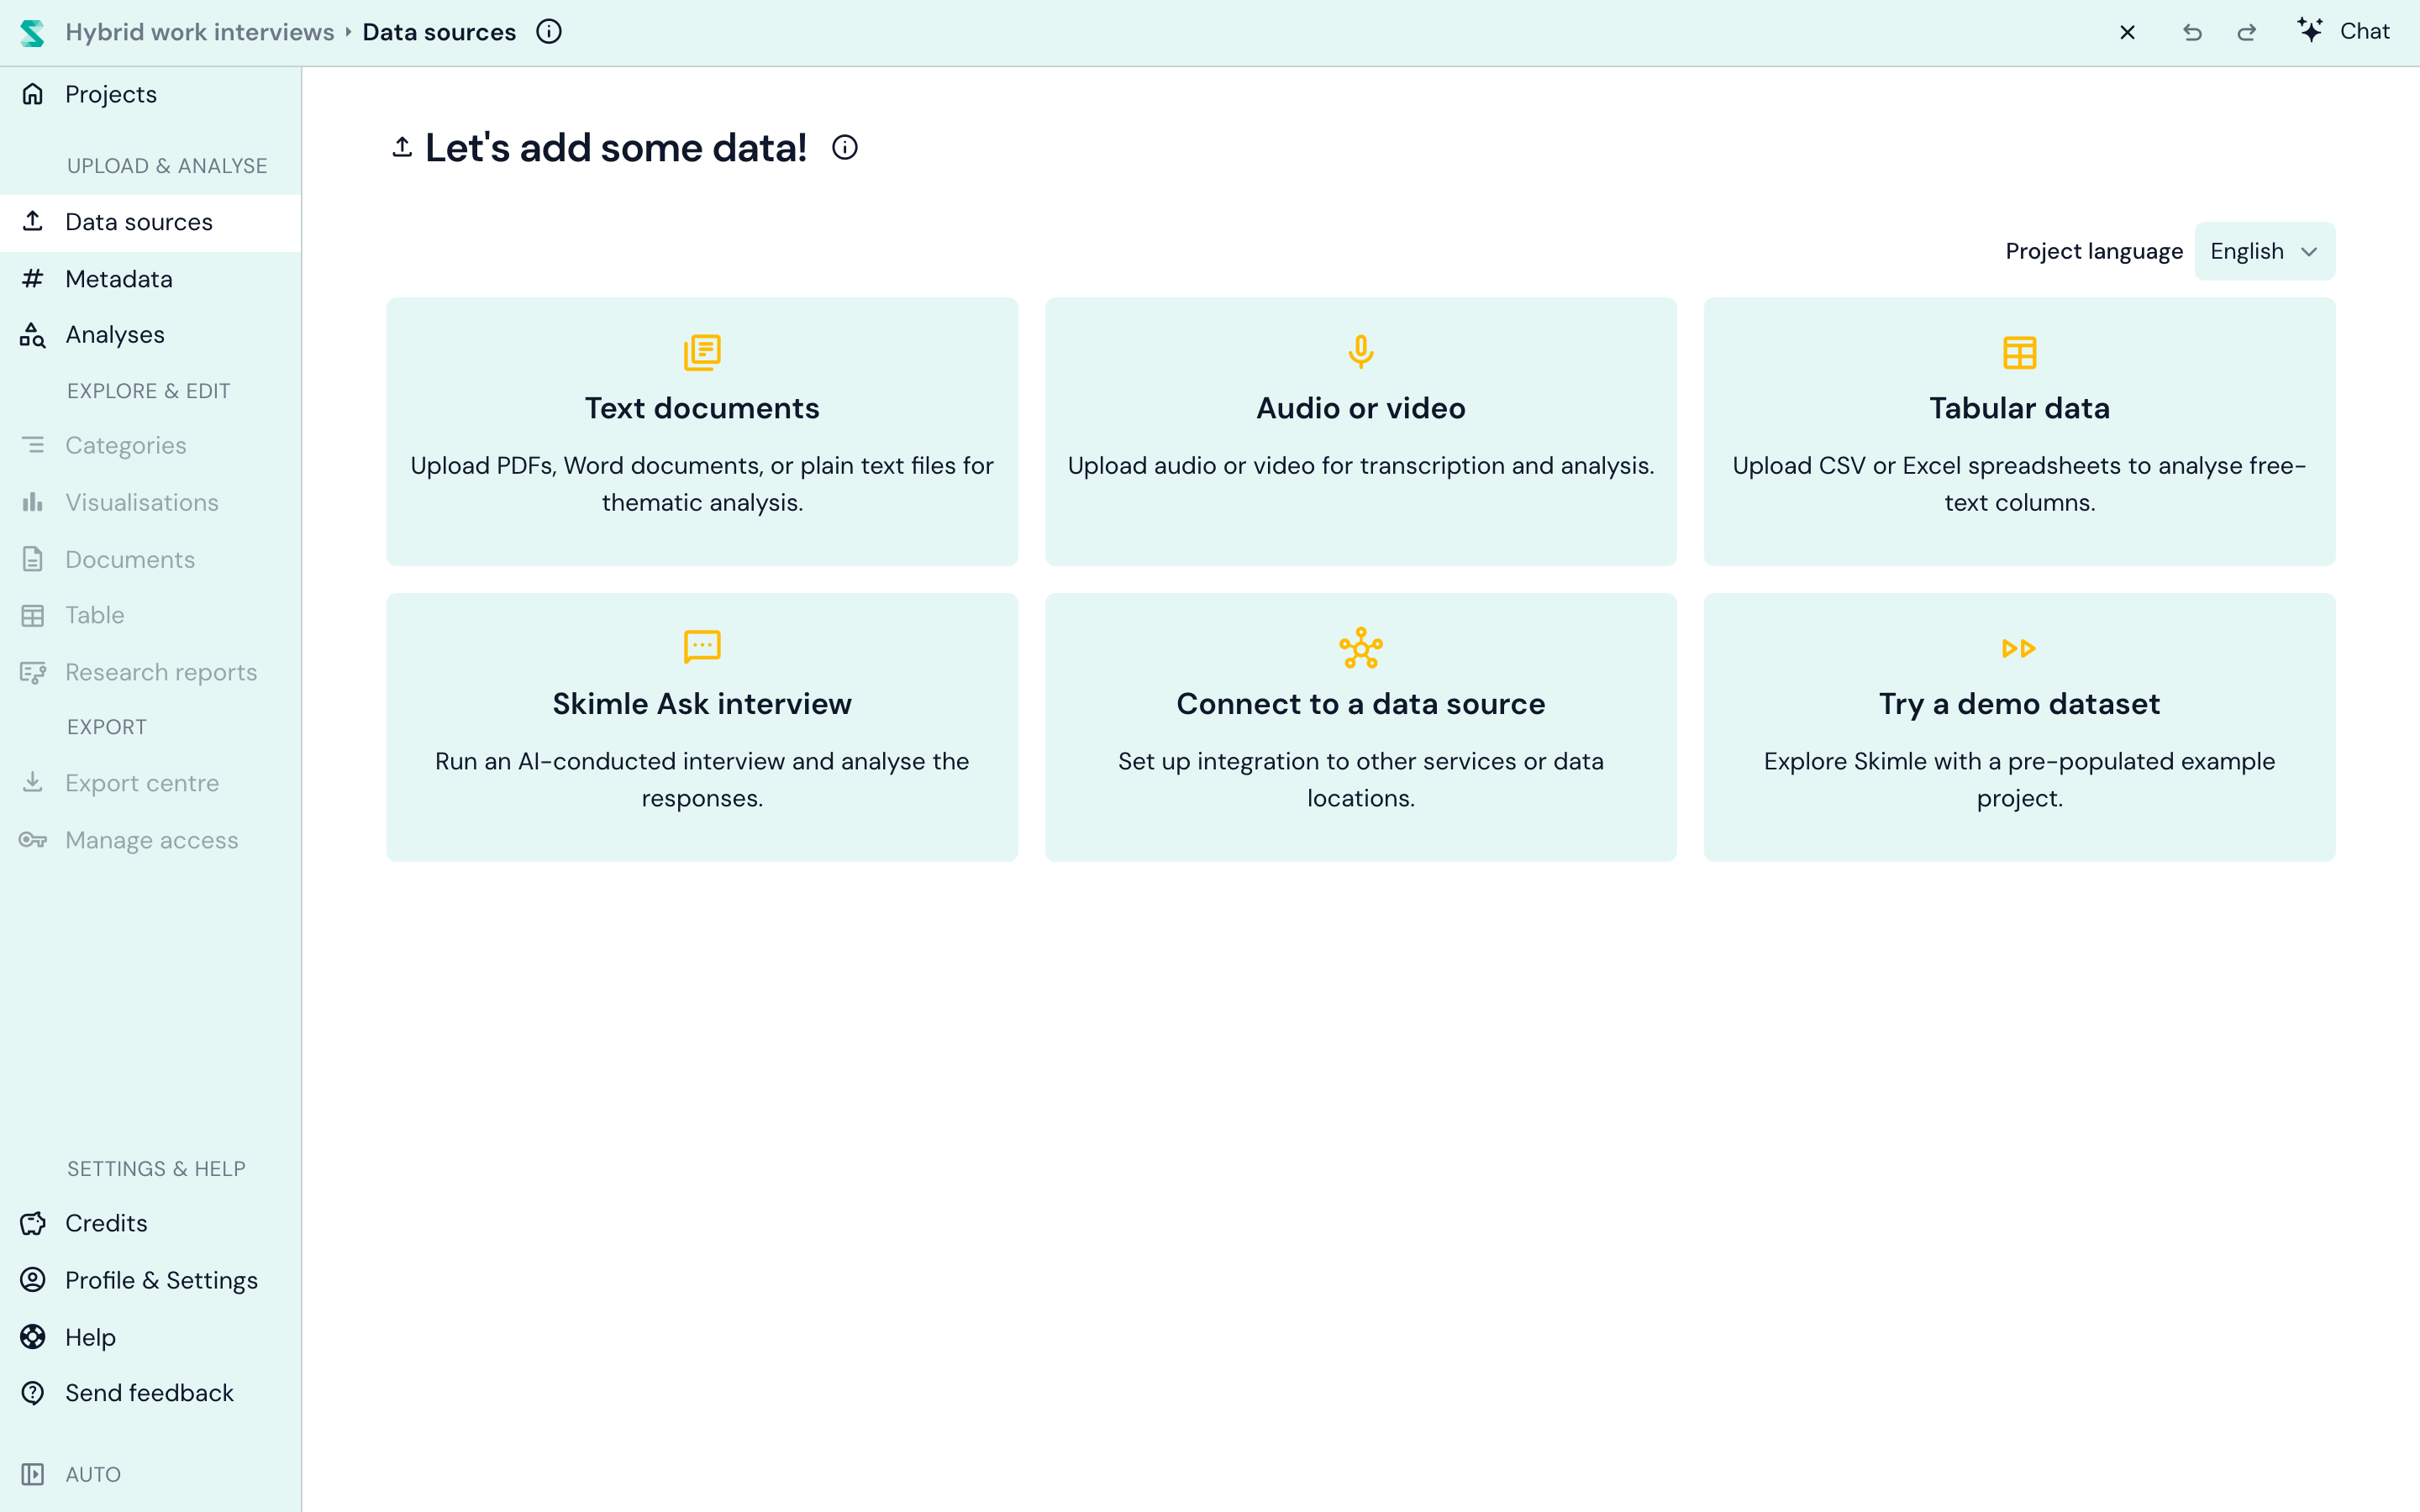The height and width of the screenshot is (1512, 2420).
Task: Click the Audio or video card title
Action: pos(1361,408)
